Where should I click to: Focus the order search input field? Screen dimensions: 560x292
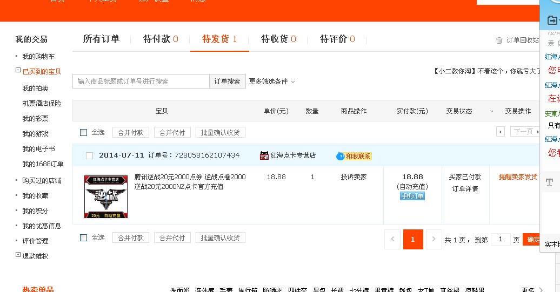pyautogui.click(x=141, y=82)
